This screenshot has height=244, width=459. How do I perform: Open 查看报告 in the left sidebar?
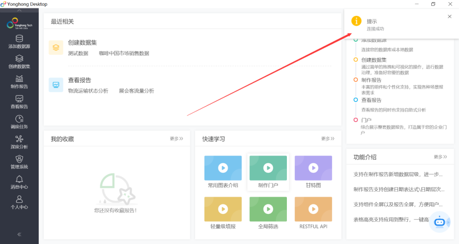point(19,102)
